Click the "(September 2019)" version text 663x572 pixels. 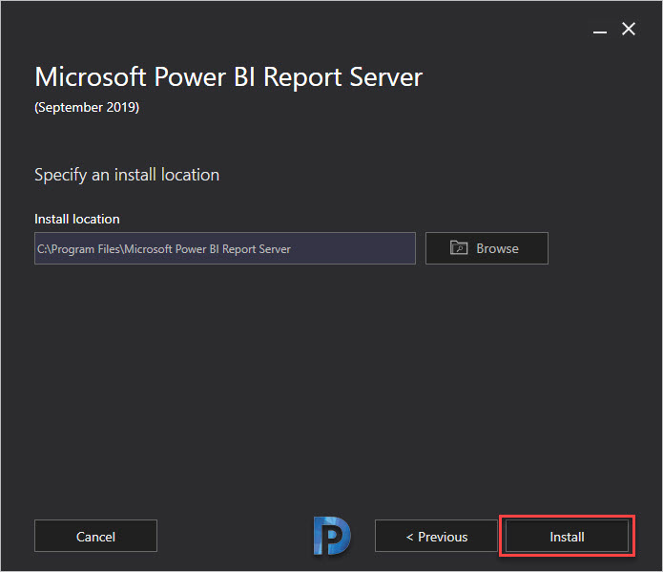tap(87, 107)
